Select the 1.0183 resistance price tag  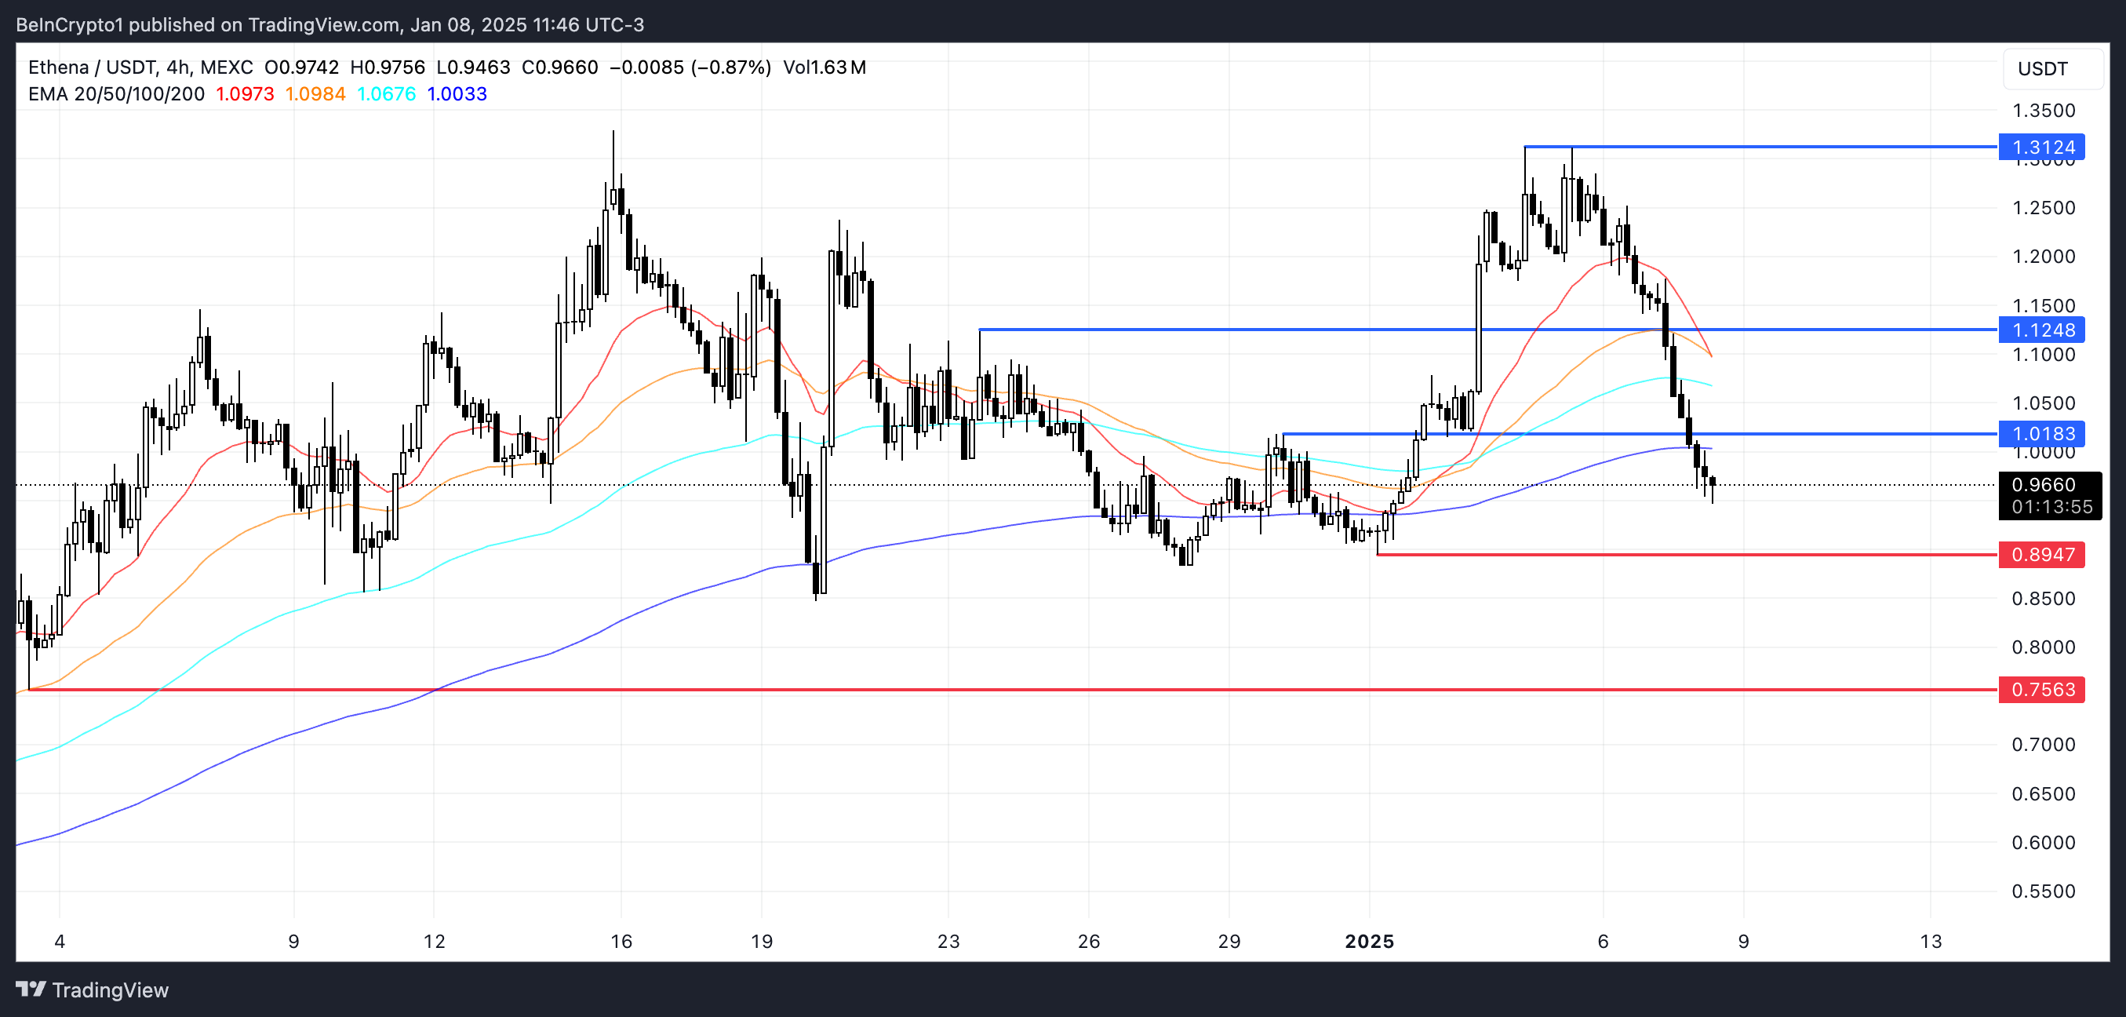2041,433
